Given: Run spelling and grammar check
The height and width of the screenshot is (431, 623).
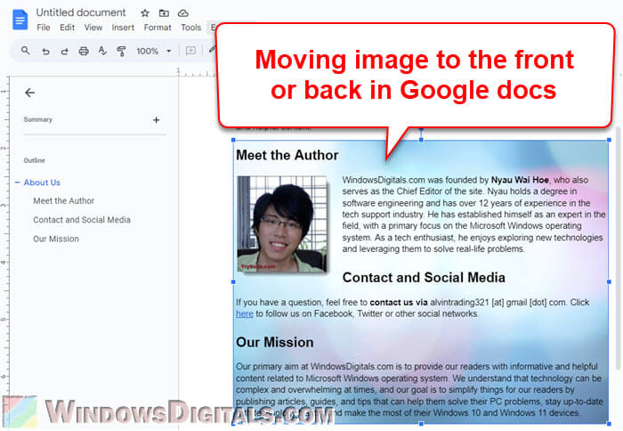Looking at the screenshot, I should point(102,51).
